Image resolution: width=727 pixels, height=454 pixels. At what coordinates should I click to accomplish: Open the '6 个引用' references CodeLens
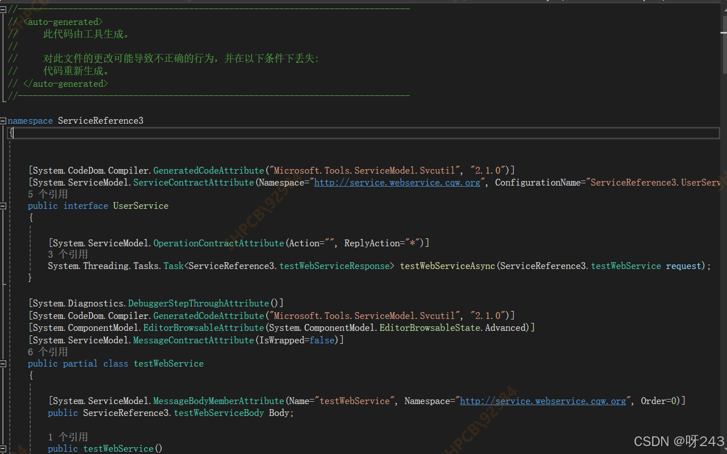point(48,352)
